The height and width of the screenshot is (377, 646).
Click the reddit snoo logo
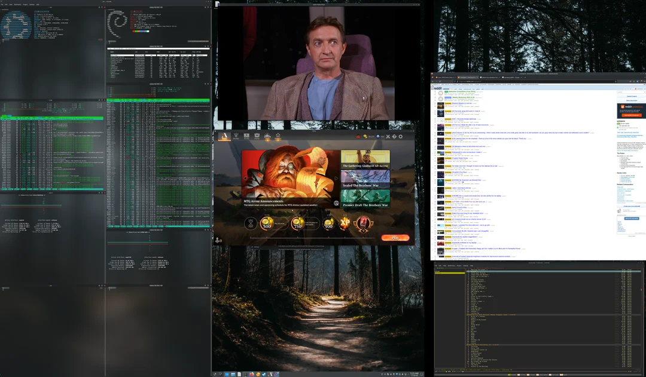click(x=432, y=88)
